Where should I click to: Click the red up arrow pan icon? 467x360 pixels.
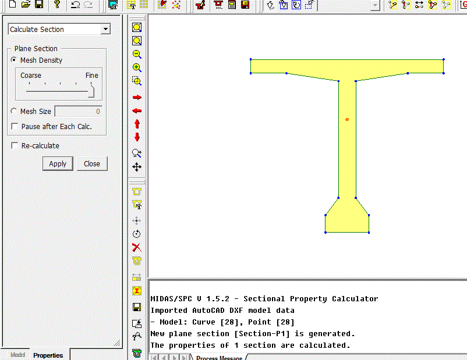(x=137, y=124)
